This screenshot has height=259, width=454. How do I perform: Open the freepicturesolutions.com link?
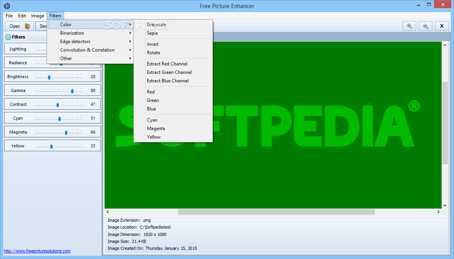pyautogui.click(x=37, y=251)
